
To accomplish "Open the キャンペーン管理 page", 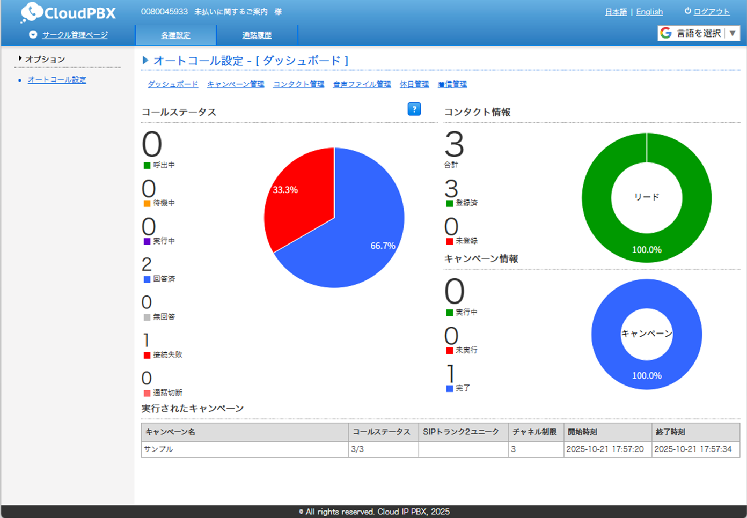I will point(235,84).
